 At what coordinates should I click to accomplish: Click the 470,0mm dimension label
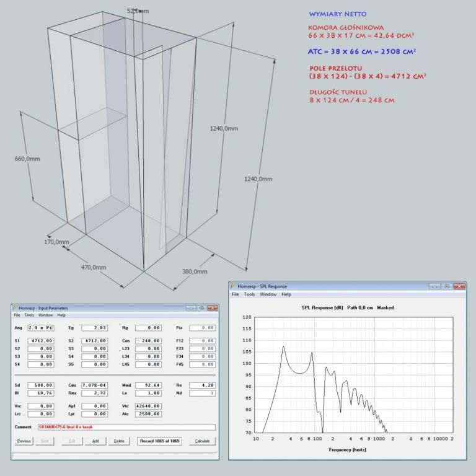(x=94, y=268)
